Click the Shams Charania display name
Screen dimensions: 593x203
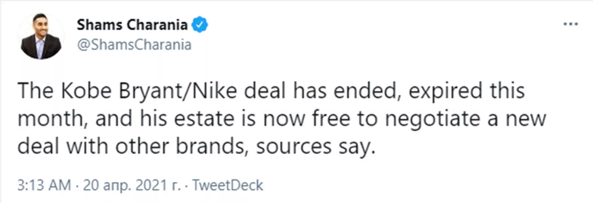tap(132, 25)
